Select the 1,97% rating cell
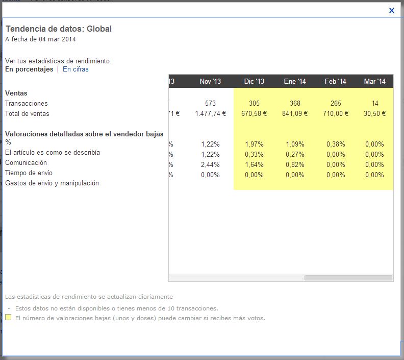 (x=254, y=145)
